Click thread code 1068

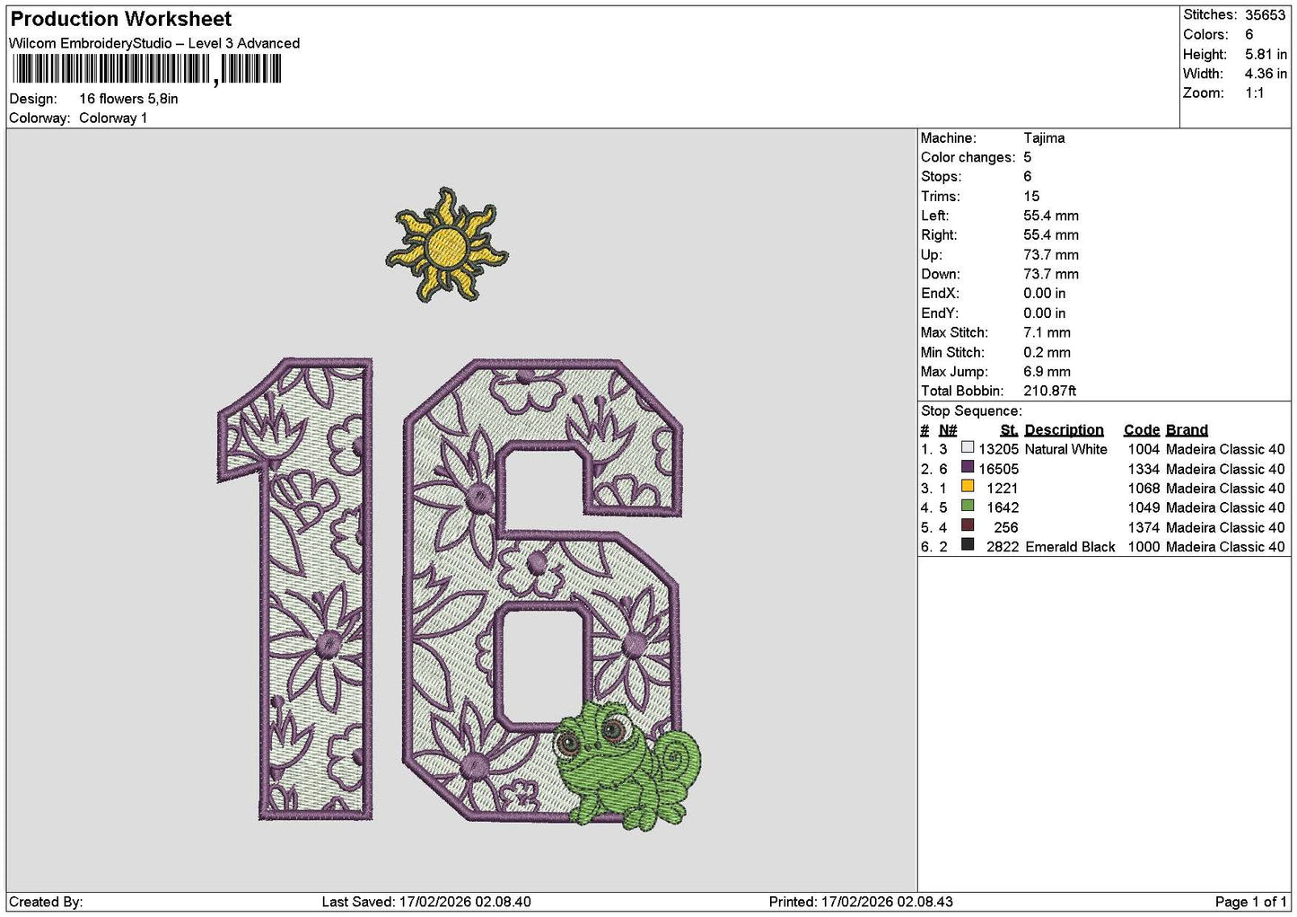point(1144,489)
